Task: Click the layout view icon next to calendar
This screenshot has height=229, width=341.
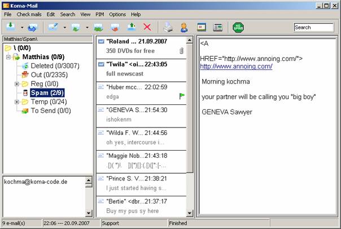Action: [x=218, y=28]
